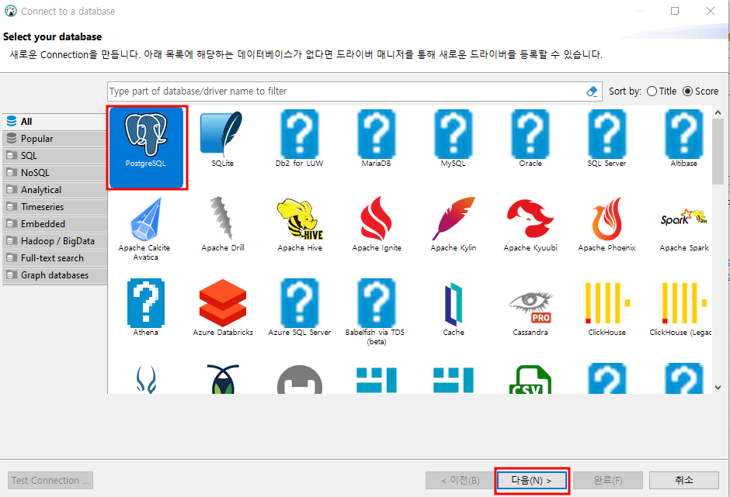730x497 pixels.
Task: Open the Hadoop / BigData category
Action: click(54, 241)
